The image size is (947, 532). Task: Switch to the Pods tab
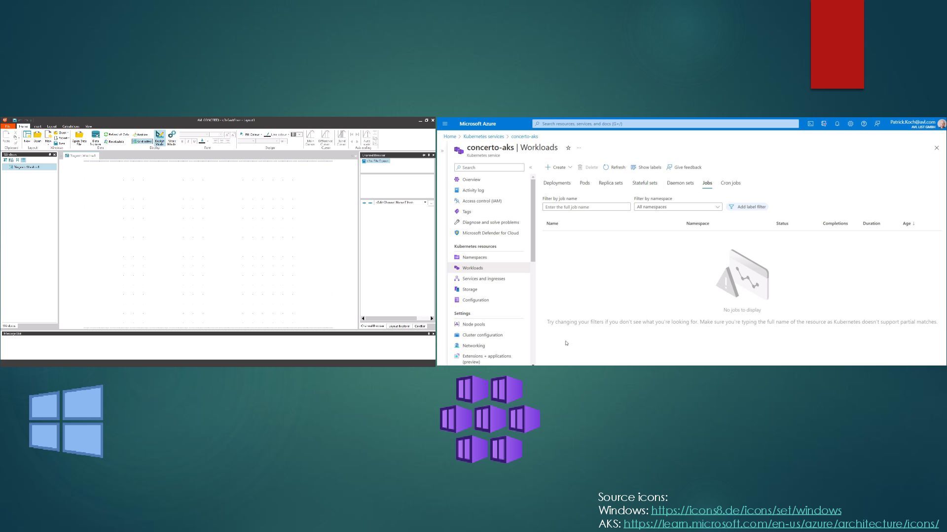tap(584, 183)
